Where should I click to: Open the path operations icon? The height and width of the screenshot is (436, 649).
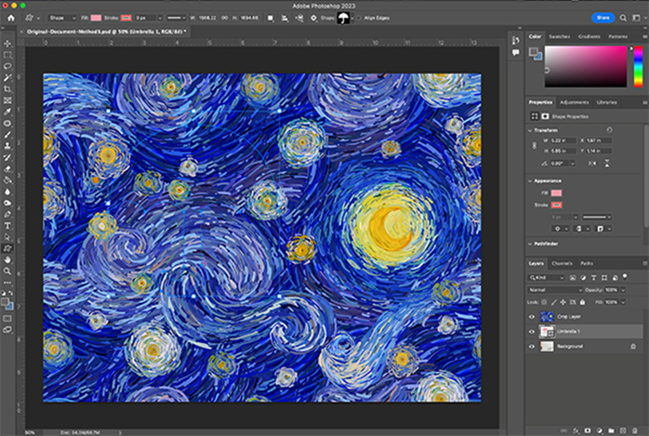click(x=270, y=18)
